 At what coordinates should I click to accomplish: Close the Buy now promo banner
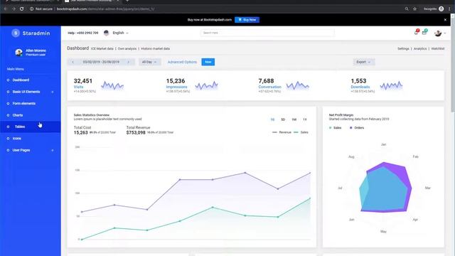[x=445, y=20]
